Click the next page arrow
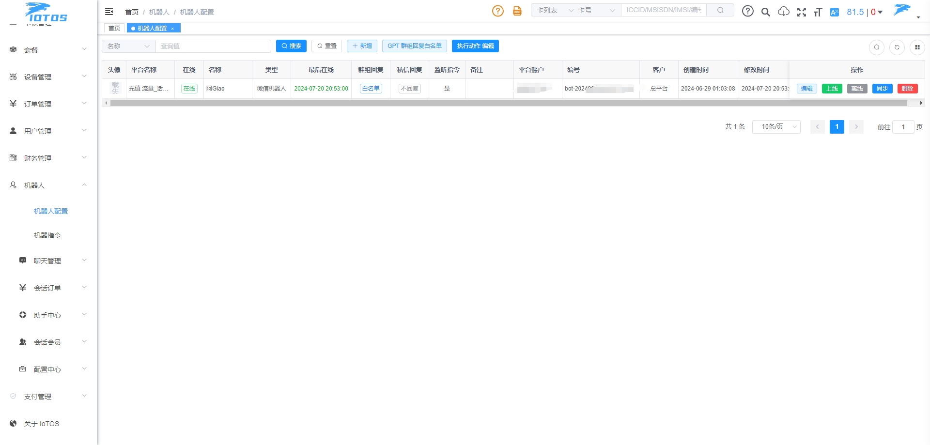This screenshot has height=445, width=930. [x=856, y=127]
